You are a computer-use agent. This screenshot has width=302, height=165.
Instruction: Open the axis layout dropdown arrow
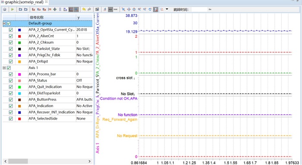(x=167, y=9)
